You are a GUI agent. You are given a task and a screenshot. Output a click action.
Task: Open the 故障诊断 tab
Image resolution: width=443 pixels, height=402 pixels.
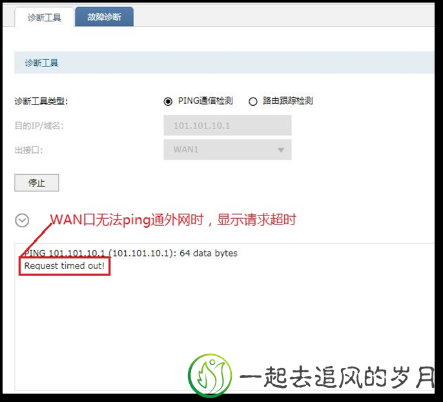click(104, 17)
